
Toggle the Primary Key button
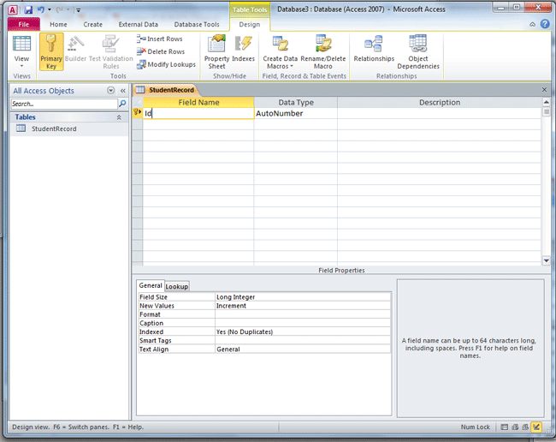[x=51, y=52]
